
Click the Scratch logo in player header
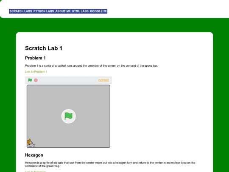[103, 80]
